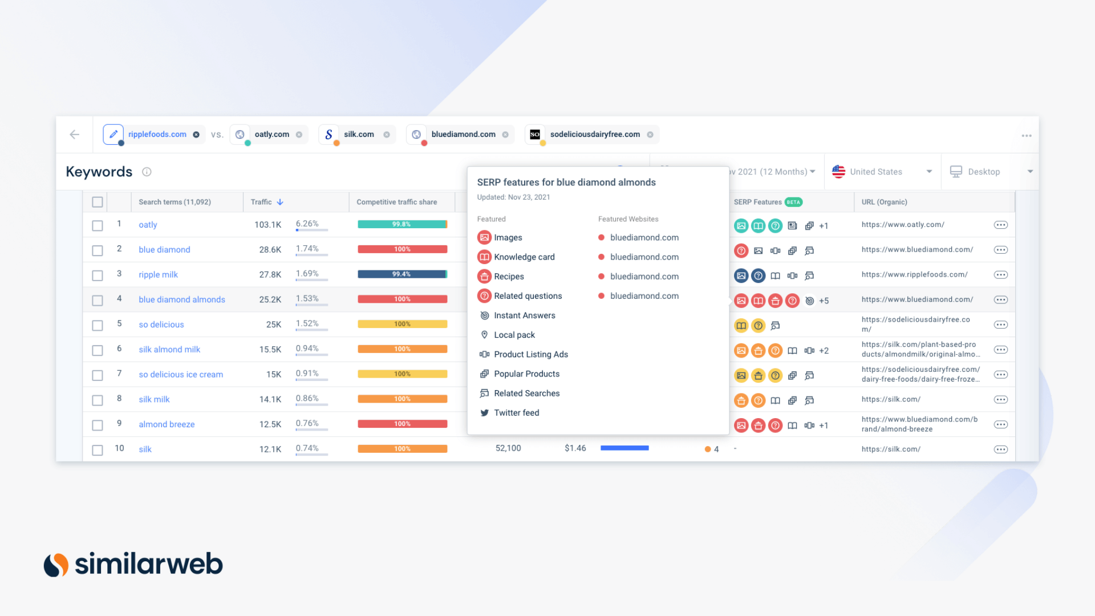Click the Images item in SERP features popup
The height and width of the screenshot is (616, 1095).
pos(500,237)
